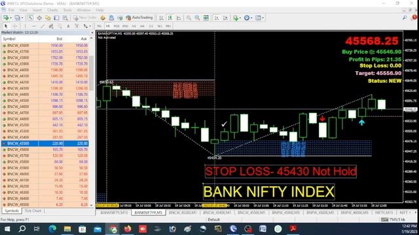Switch to H1 timeframe
This screenshot has width=419, height=235.
tap(134, 26)
